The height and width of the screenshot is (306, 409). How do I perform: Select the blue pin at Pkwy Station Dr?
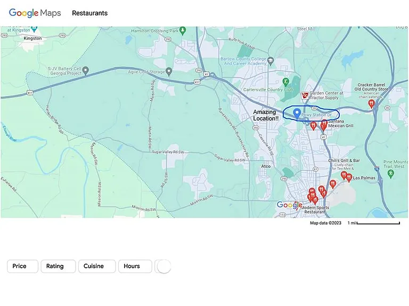(297, 114)
